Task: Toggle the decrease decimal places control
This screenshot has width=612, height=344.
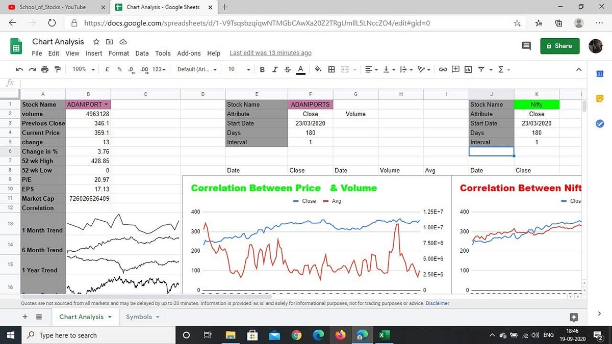Action: click(130, 69)
